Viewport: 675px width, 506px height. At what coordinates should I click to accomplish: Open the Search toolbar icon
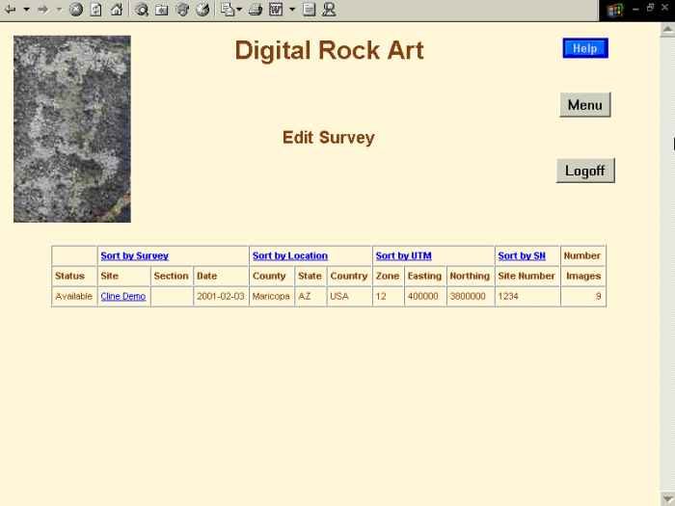[142, 10]
